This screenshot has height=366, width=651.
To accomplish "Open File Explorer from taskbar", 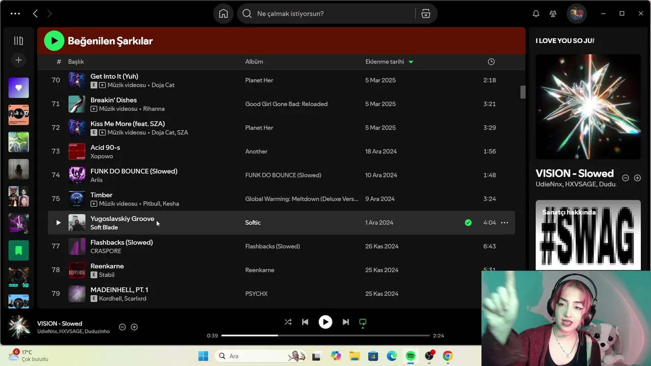I will [354, 356].
